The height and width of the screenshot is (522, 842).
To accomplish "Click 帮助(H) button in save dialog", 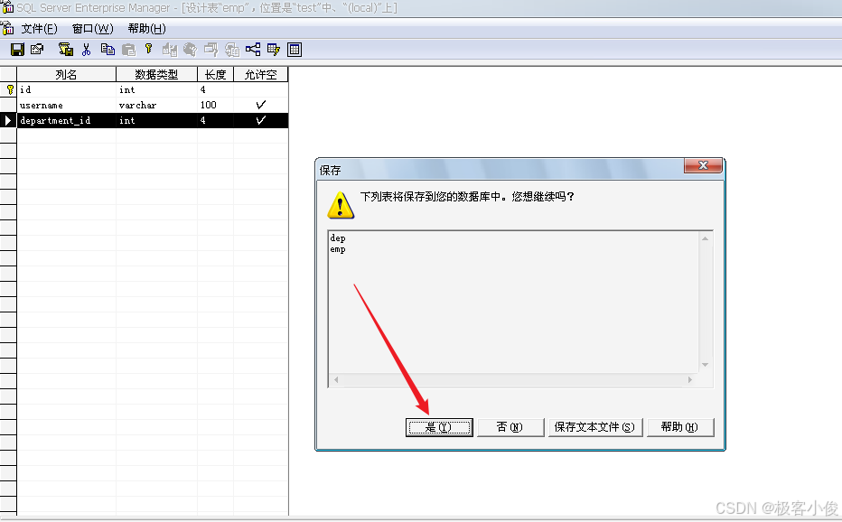I will pos(679,427).
